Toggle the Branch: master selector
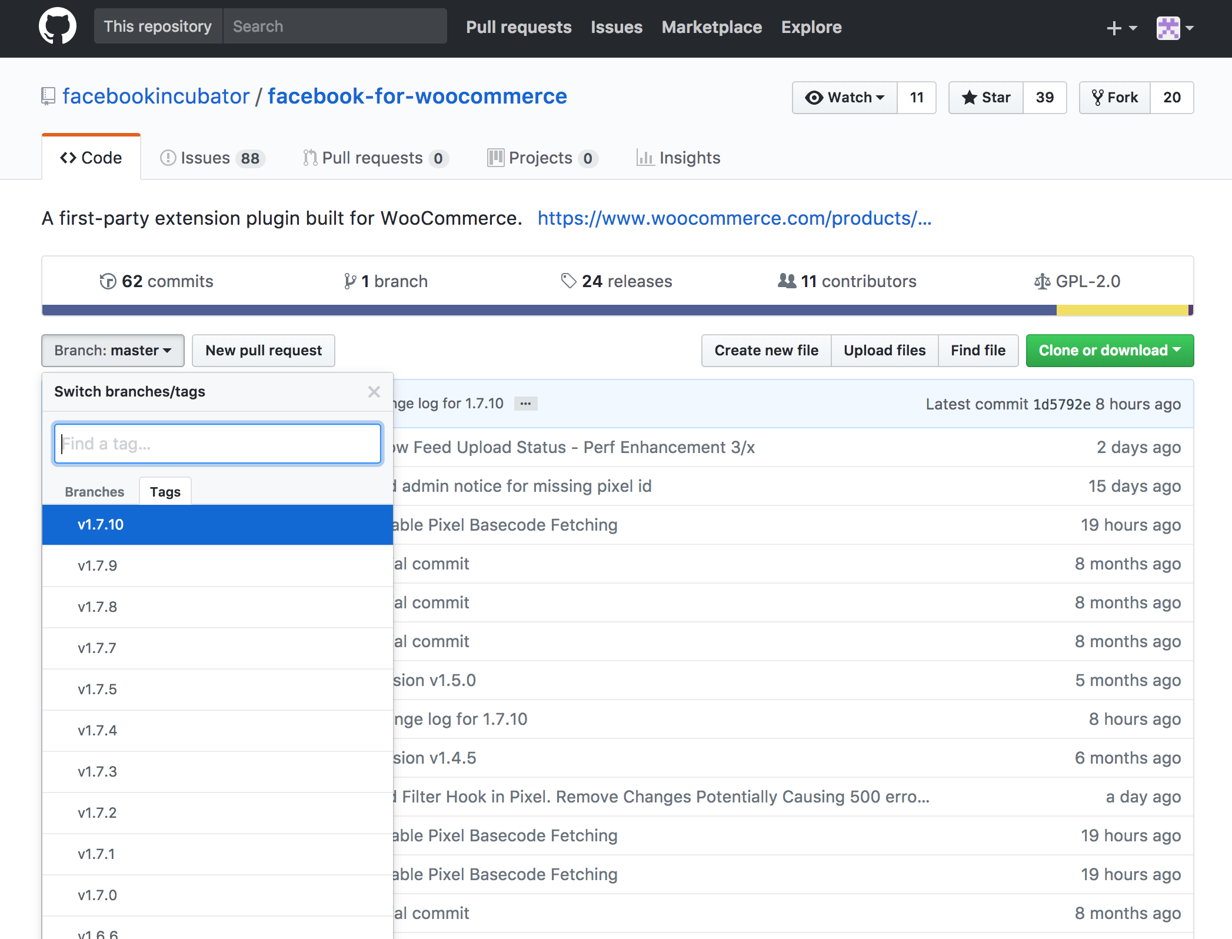This screenshot has width=1232, height=939. [113, 351]
